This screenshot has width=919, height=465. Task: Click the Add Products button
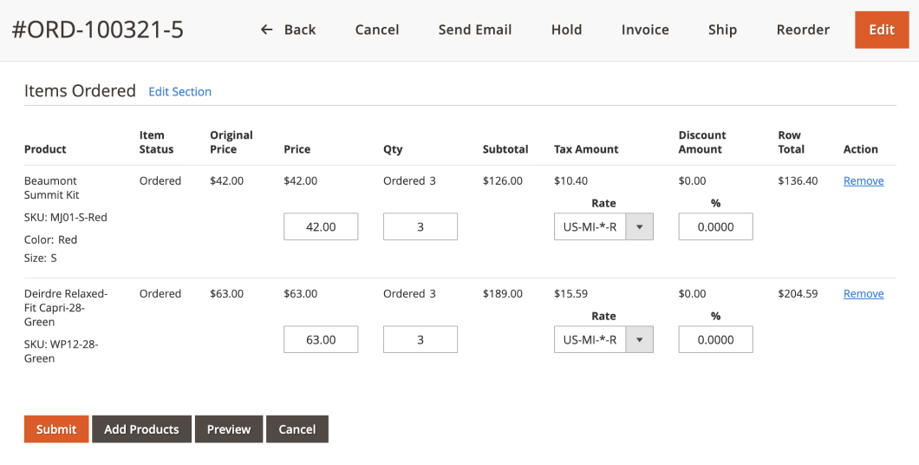[141, 429]
